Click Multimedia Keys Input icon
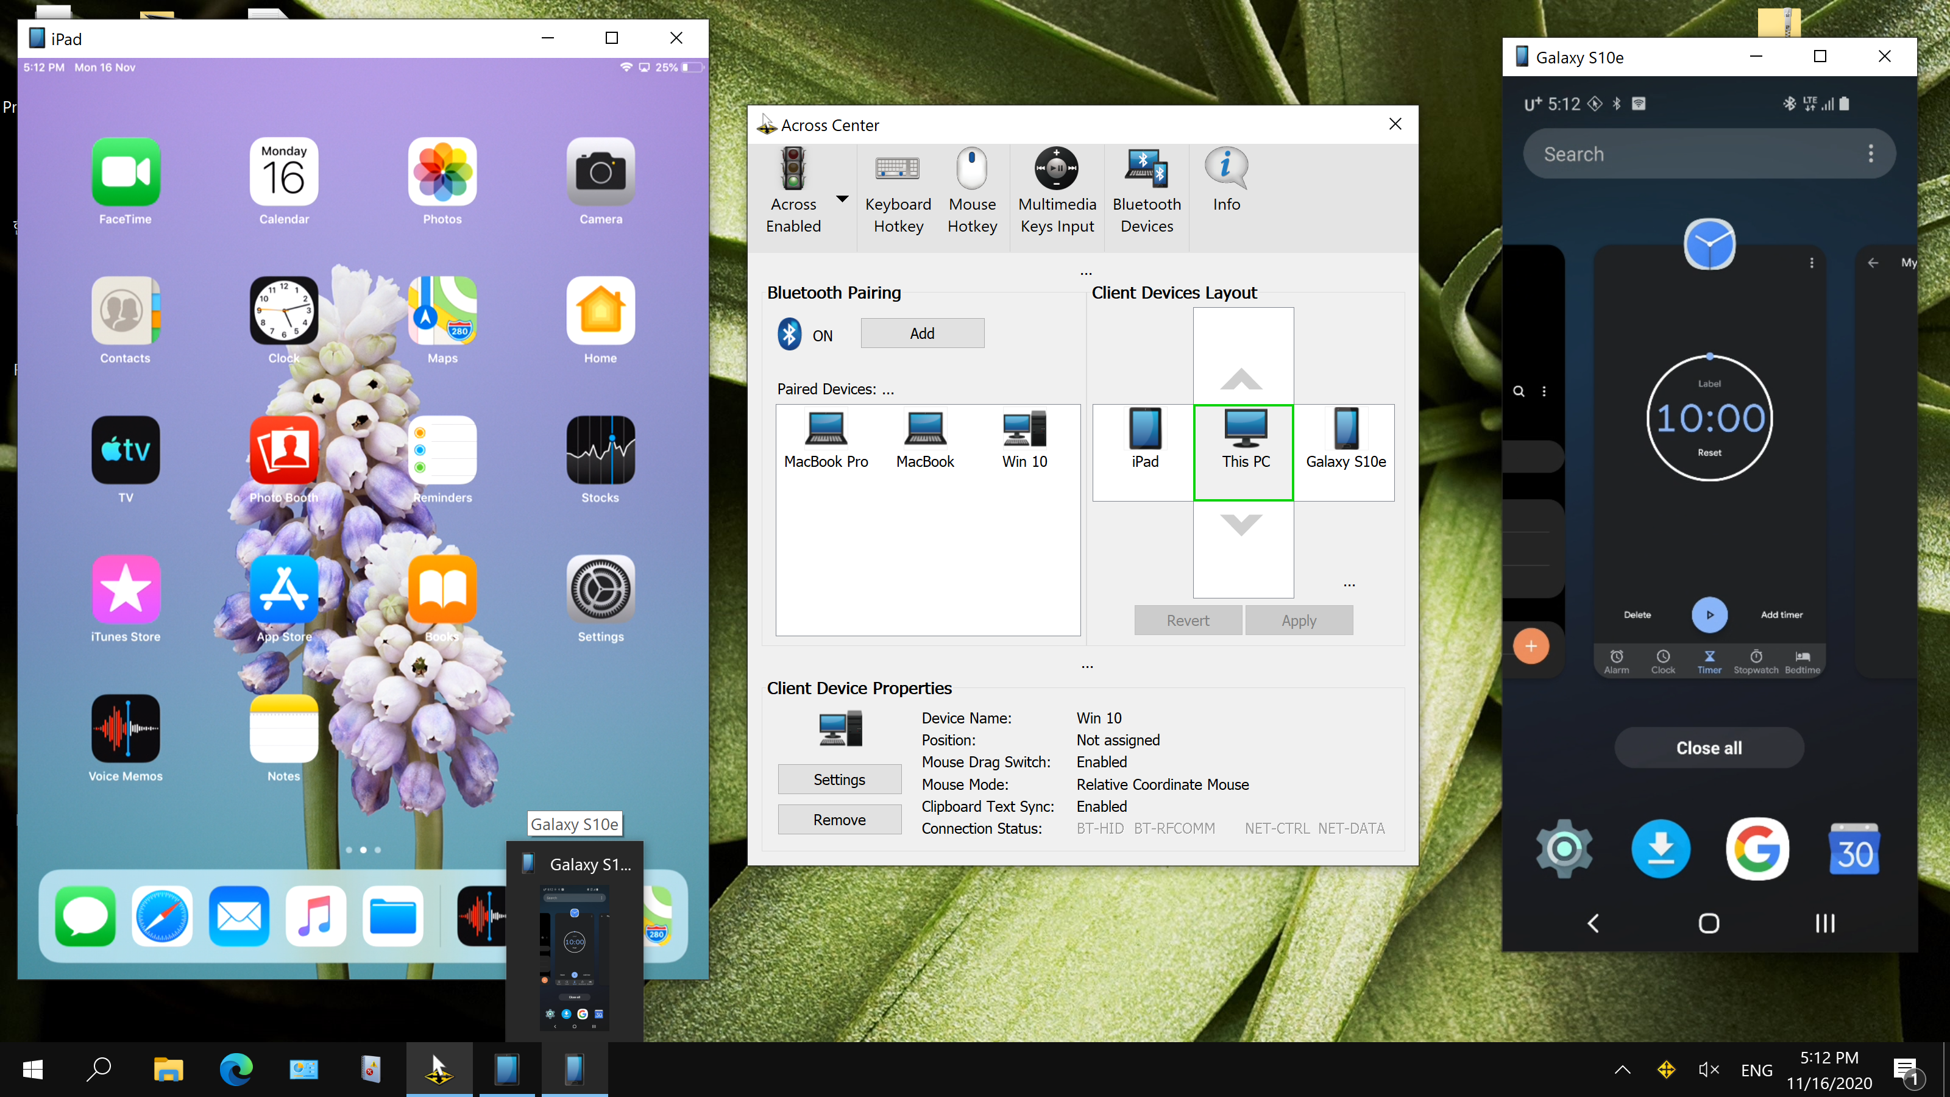1950x1097 pixels. tap(1057, 169)
